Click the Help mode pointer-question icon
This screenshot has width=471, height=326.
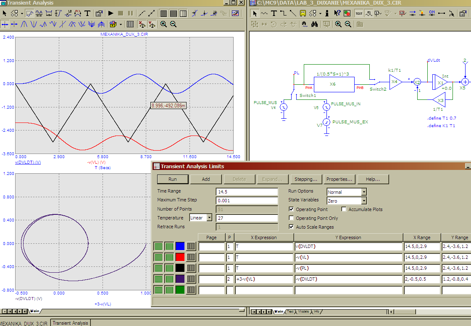pyautogui.click(x=337, y=13)
